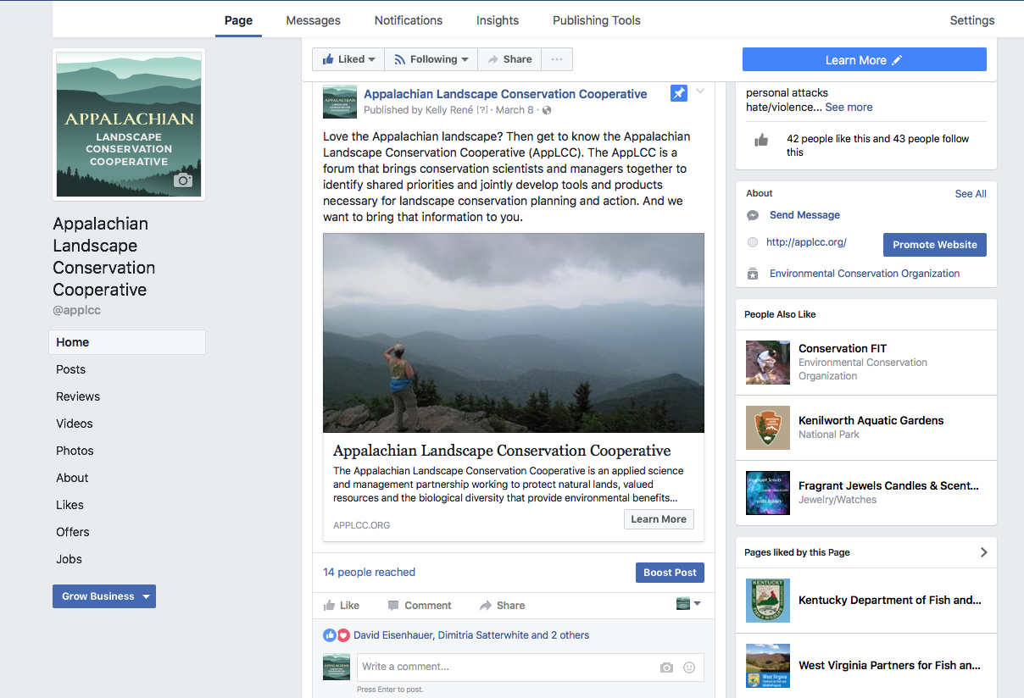Like the pinned post
Image resolution: width=1024 pixels, height=698 pixels.
342,606
